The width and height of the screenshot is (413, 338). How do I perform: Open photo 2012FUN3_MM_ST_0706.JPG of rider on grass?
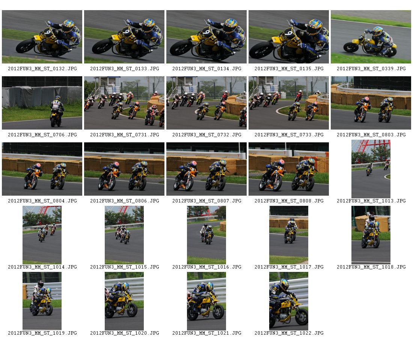click(42, 103)
